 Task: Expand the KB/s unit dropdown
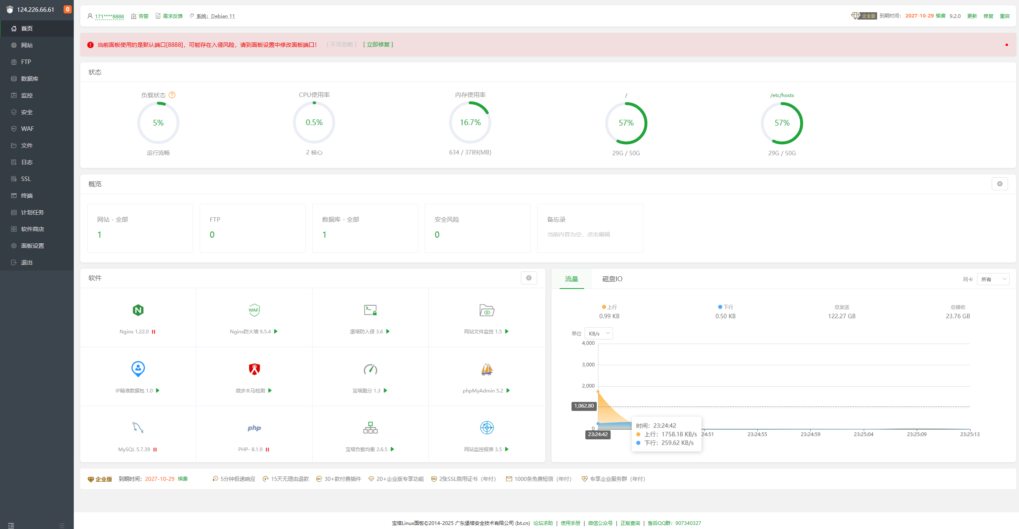pyautogui.click(x=598, y=333)
